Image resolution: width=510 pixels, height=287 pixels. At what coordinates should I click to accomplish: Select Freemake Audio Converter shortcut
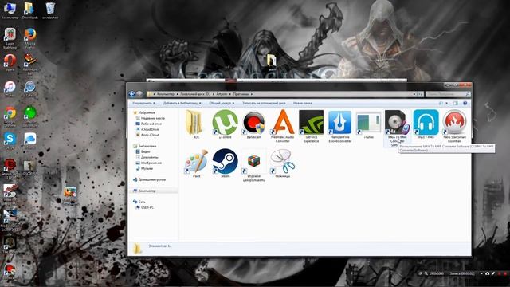(x=282, y=126)
